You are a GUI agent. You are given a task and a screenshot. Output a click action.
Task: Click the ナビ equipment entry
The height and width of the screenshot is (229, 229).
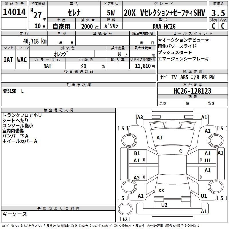click(163, 77)
